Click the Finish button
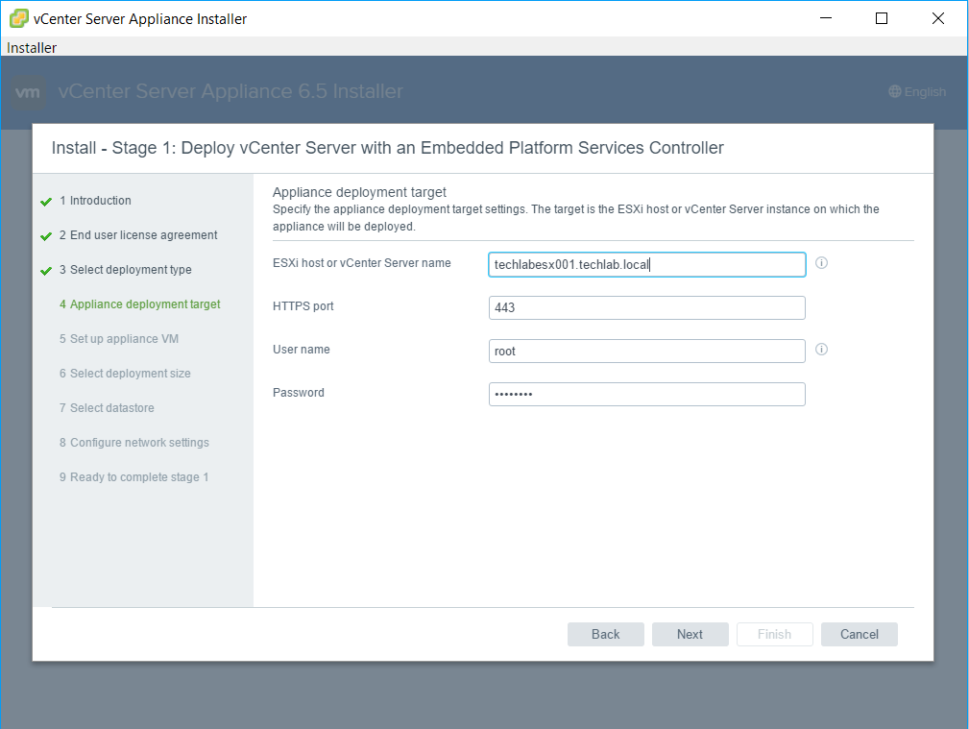Image resolution: width=969 pixels, height=729 pixels. (x=774, y=635)
